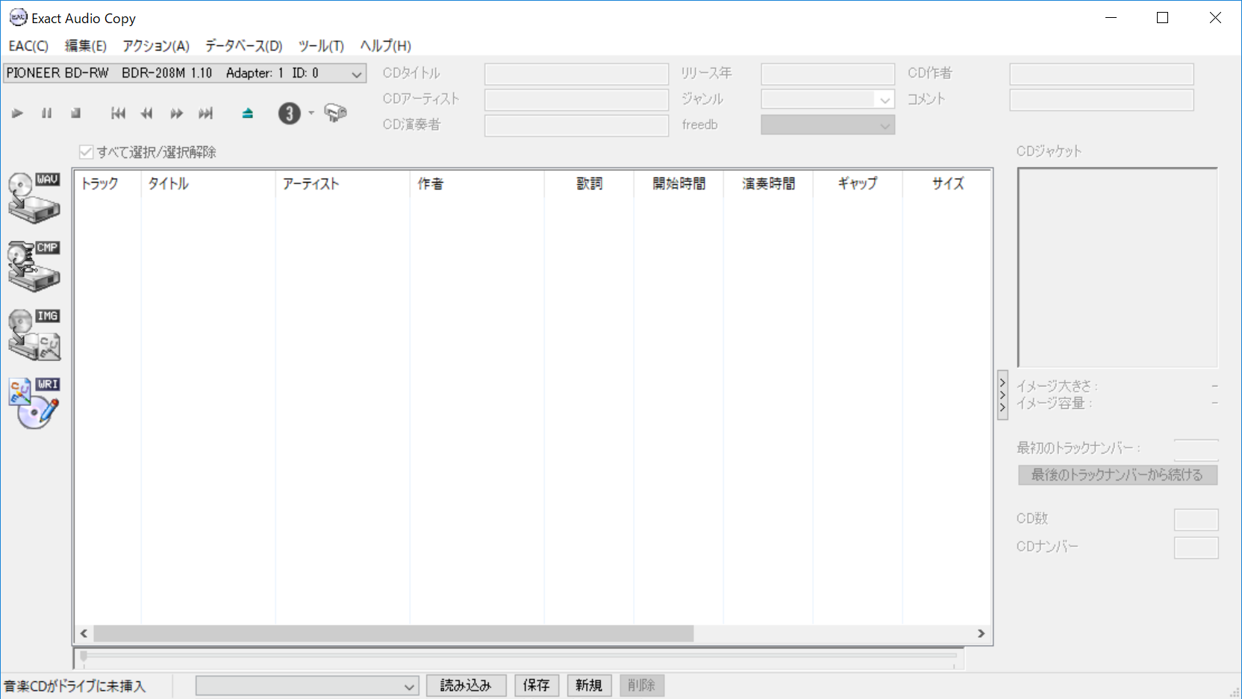The width and height of the screenshot is (1242, 699).
Task: Click the WAV uncompressed copy icon
Action: [34, 198]
